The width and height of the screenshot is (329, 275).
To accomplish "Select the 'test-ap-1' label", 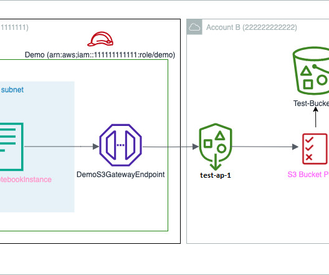I will [x=216, y=175].
